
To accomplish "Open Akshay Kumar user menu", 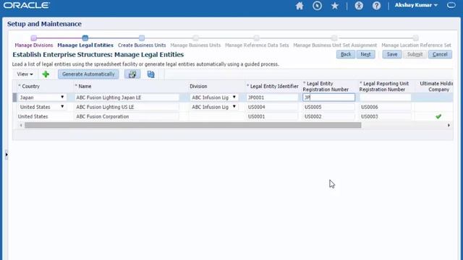I will (416, 5).
